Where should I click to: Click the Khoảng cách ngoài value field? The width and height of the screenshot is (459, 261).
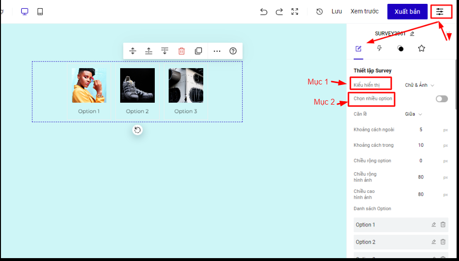(421, 130)
